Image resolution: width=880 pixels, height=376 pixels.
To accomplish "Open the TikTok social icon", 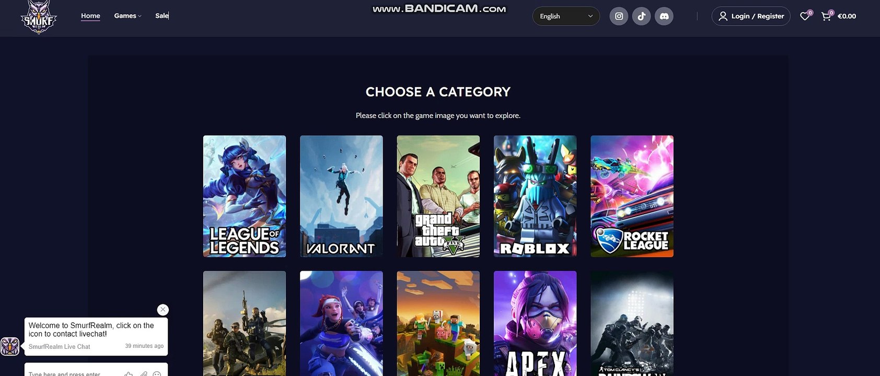I will coord(642,16).
